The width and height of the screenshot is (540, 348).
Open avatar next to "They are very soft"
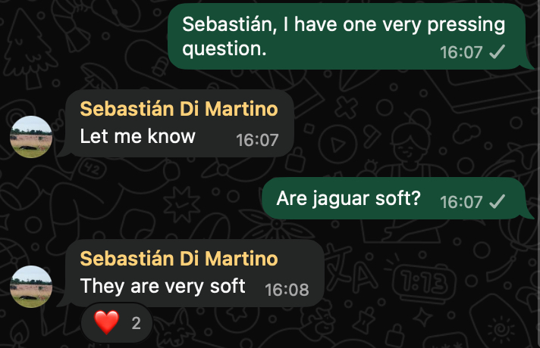31,287
